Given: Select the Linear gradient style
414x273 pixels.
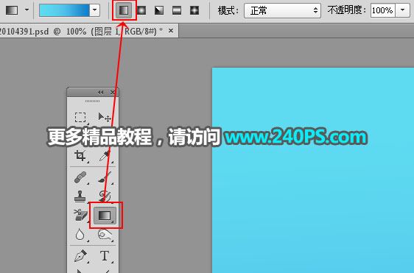Looking at the screenshot, I should pyautogui.click(x=124, y=10).
